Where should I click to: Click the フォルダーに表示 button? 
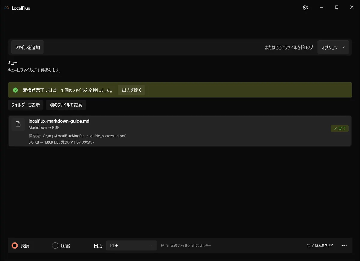tap(26, 105)
